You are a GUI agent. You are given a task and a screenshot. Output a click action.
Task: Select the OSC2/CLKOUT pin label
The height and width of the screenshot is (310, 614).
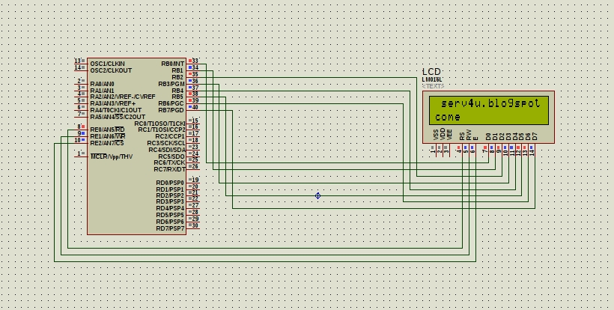click(111, 70)
